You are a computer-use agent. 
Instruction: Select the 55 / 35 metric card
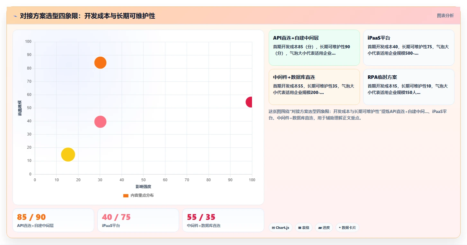[223, 220]
